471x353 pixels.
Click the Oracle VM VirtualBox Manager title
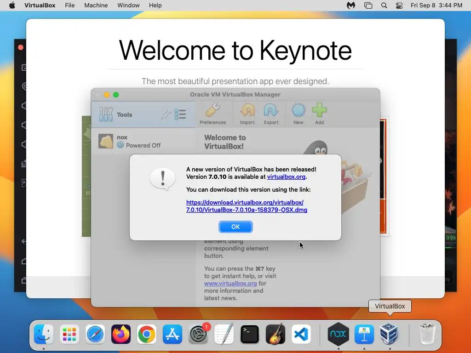235,95
